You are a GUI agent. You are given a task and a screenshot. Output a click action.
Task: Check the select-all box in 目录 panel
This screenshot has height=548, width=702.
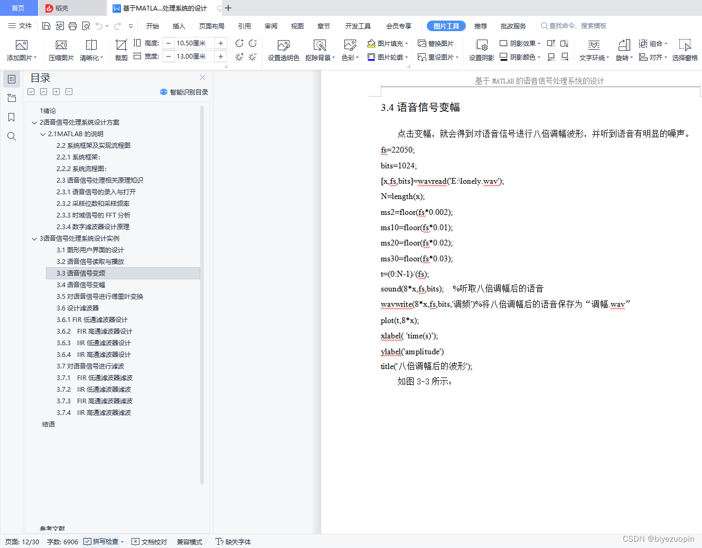pos(31,91)
